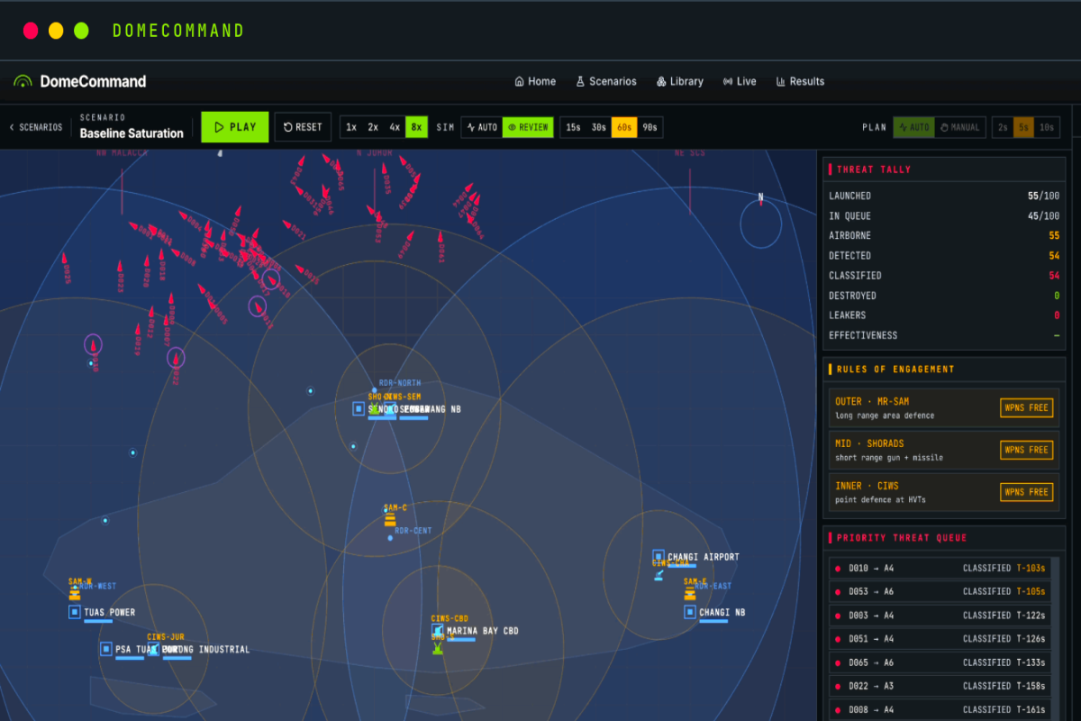Select the 90s review interval

pyautogui.click(x=650, y=127)
